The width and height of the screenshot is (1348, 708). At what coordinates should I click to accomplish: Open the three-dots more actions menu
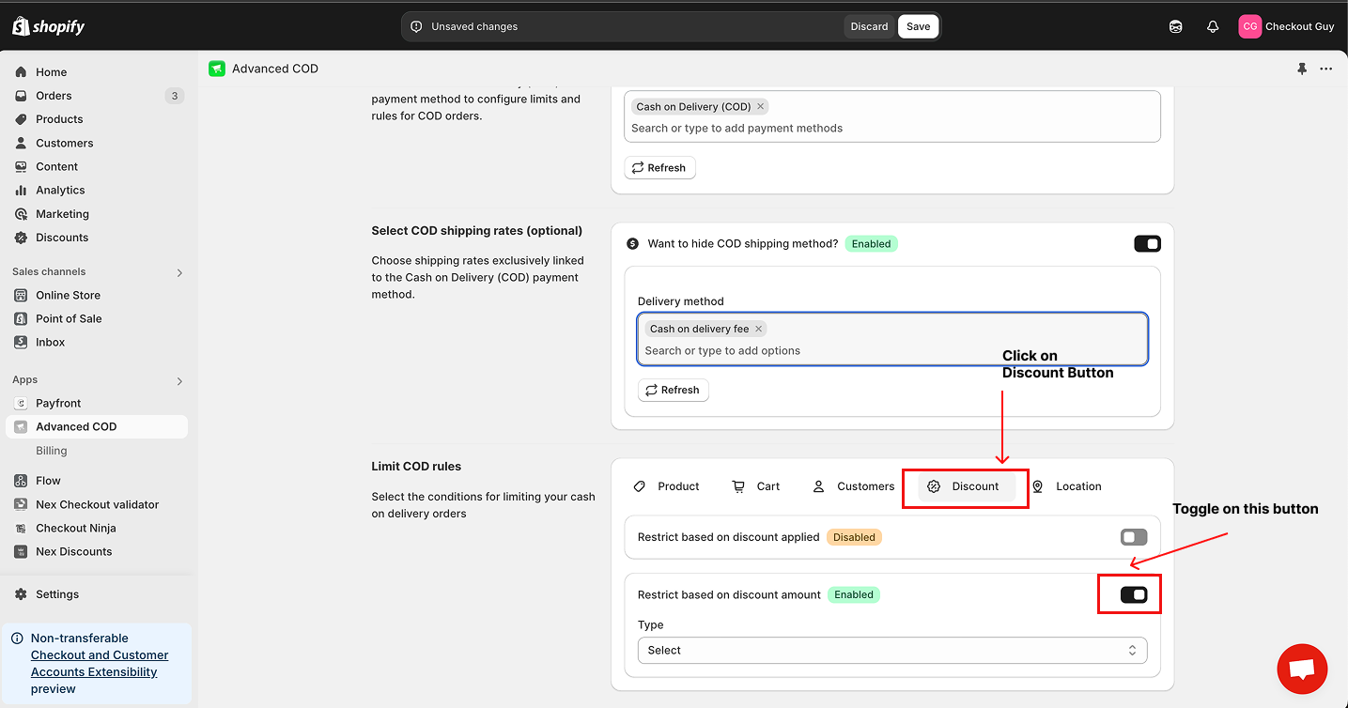1325,69
